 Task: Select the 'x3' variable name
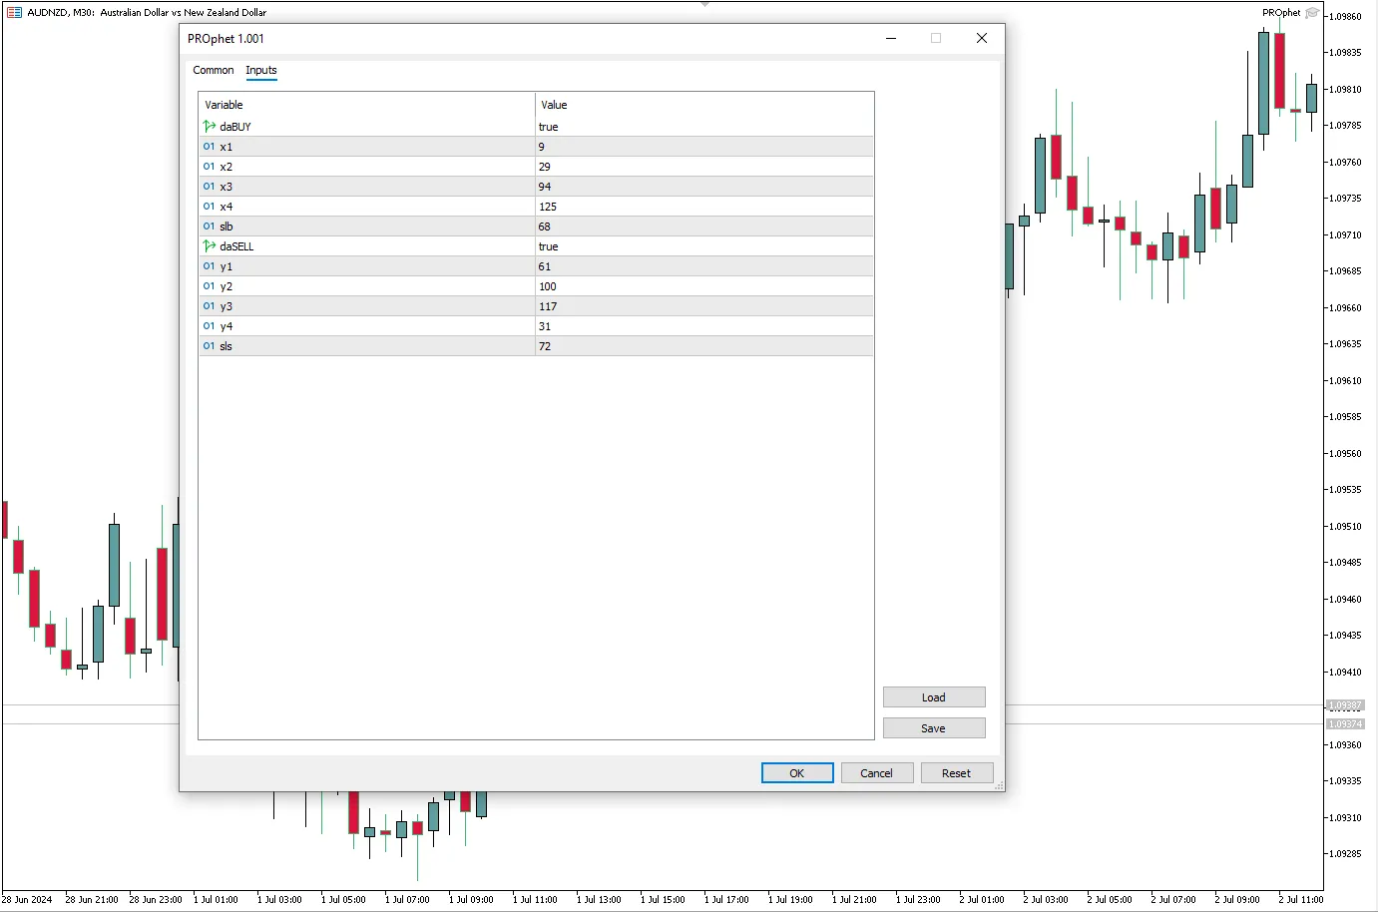click(x=227, y=187)
